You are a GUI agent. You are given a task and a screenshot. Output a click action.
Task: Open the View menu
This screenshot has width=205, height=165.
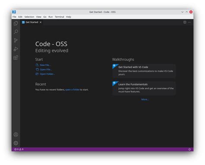click(x=38, y=17)
